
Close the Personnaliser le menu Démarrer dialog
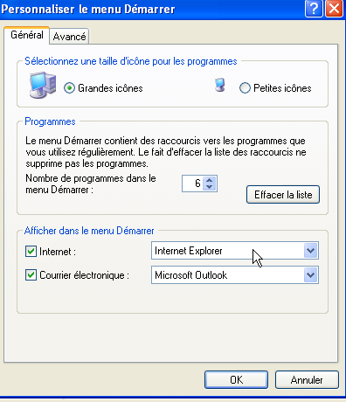point(334,9)
